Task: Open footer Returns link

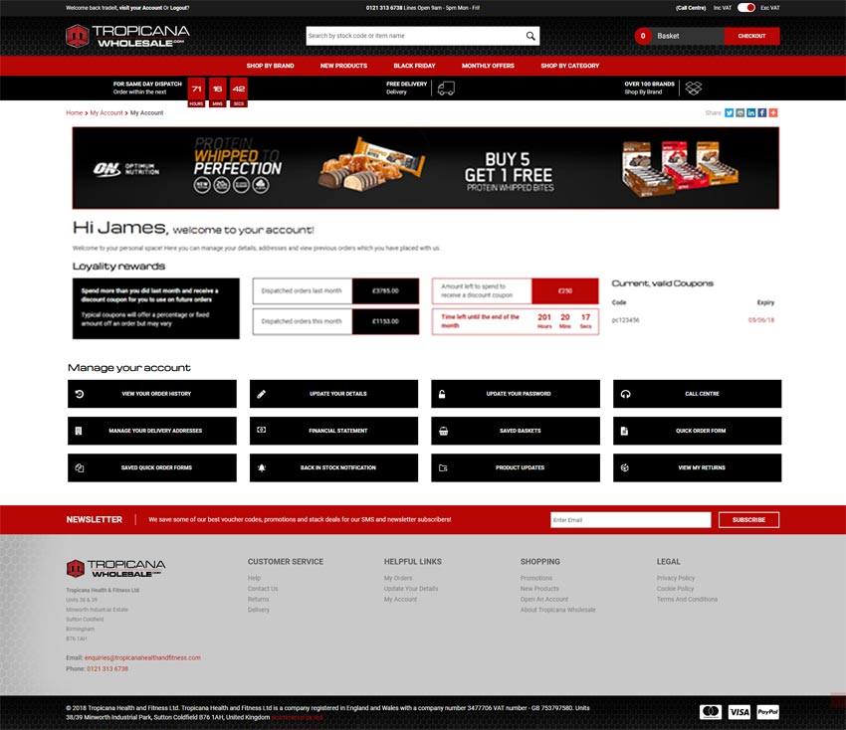Action: (x=258, y=599)
